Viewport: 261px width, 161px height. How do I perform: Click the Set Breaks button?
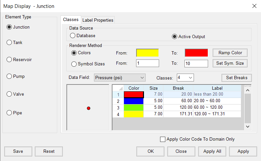pyautogui.click(x=237, y=78)
